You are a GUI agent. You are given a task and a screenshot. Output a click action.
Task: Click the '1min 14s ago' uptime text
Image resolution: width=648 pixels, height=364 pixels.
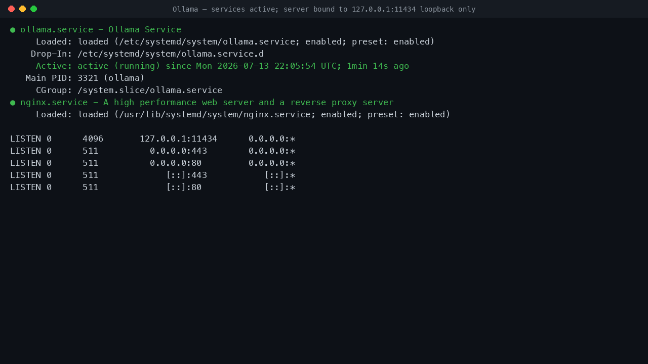click(378, 66)
